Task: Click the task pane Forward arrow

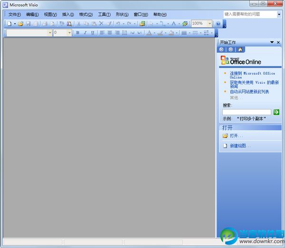Action: (231, 50)
